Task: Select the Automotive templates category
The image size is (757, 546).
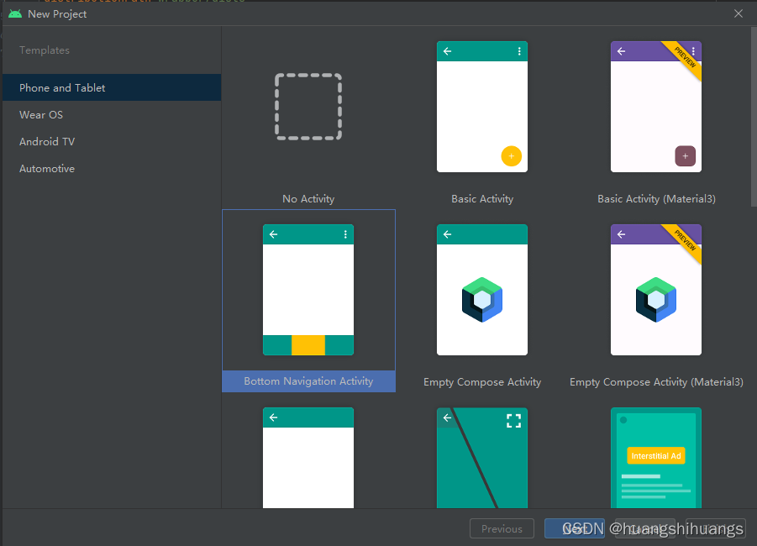Action: coord(46,168)
